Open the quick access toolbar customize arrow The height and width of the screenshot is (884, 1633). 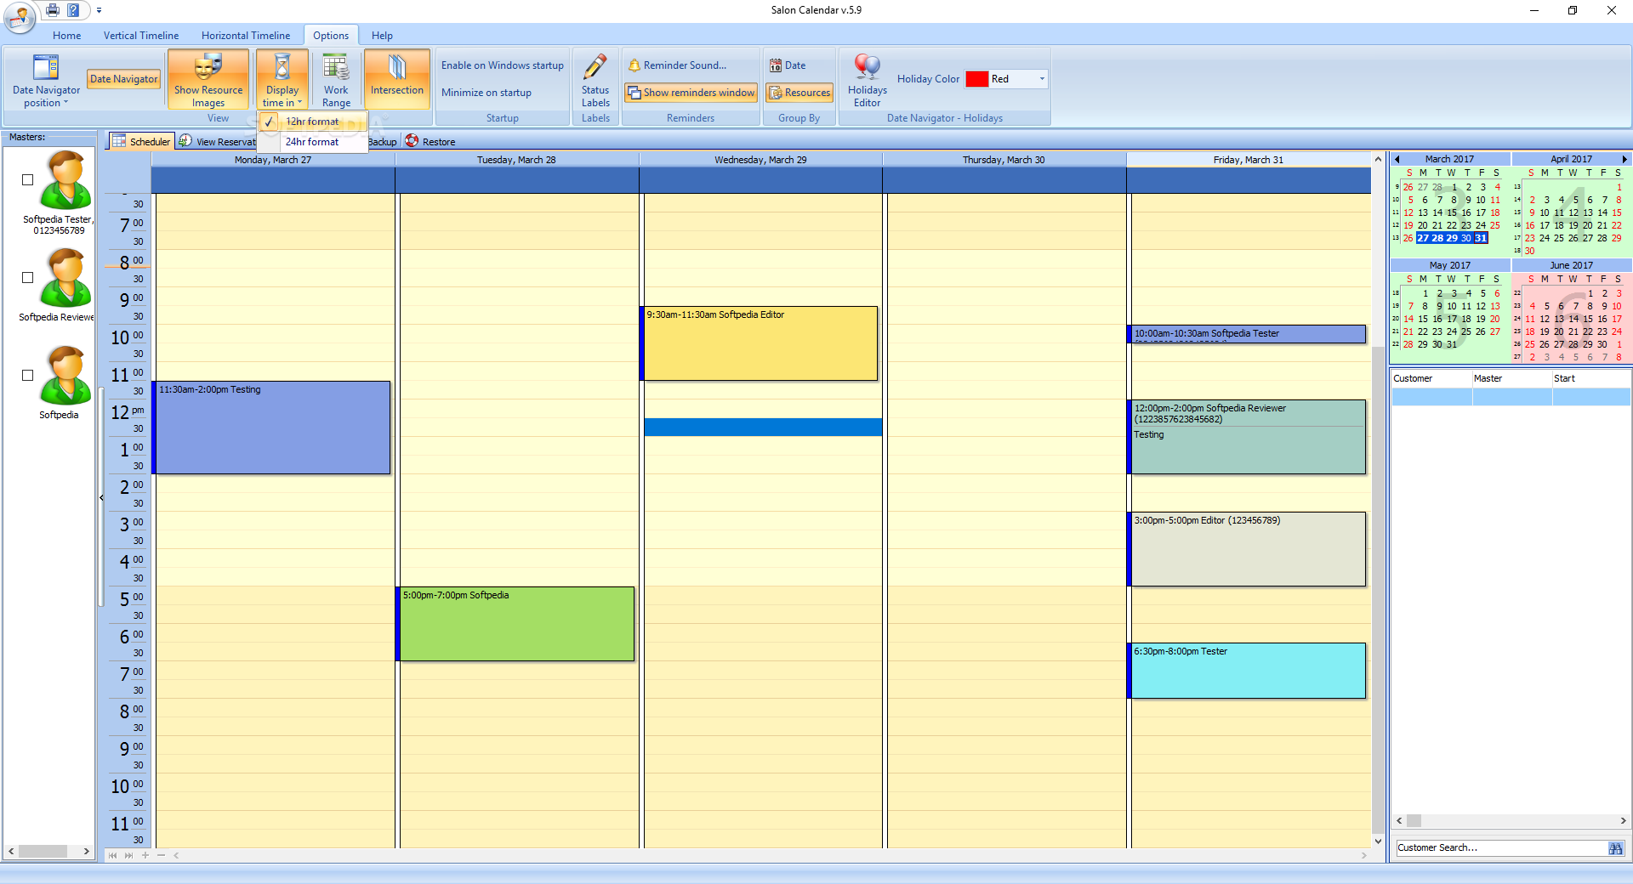coord(99,11)
